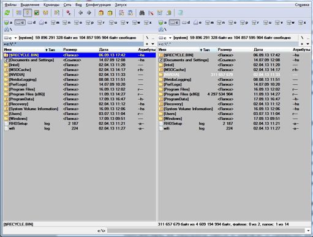Open the Выделение menu
The width and height of the screenshot is (313, 237).
tap(30, 4)
